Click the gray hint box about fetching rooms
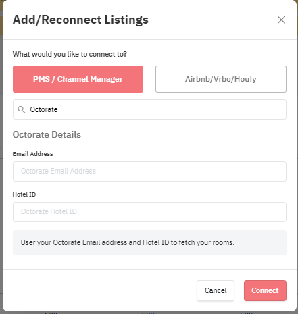Screen dimensions: 298x314 coord(149,242)
